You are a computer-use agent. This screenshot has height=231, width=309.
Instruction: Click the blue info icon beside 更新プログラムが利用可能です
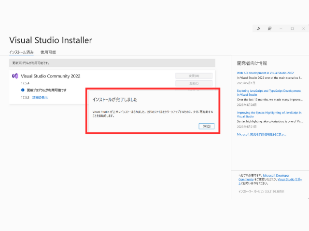coord(23,90)
